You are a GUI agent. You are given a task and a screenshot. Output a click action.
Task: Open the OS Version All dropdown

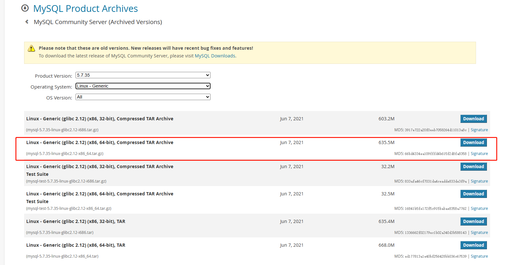pyautogui.click(x=143, y=97)
